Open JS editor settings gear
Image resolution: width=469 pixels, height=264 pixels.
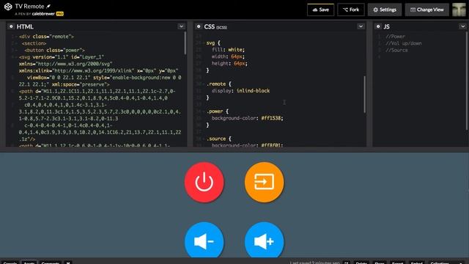[378, 26]
